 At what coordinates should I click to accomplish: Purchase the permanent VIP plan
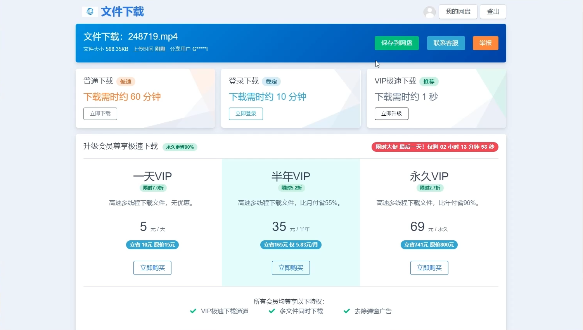point(429,268)
